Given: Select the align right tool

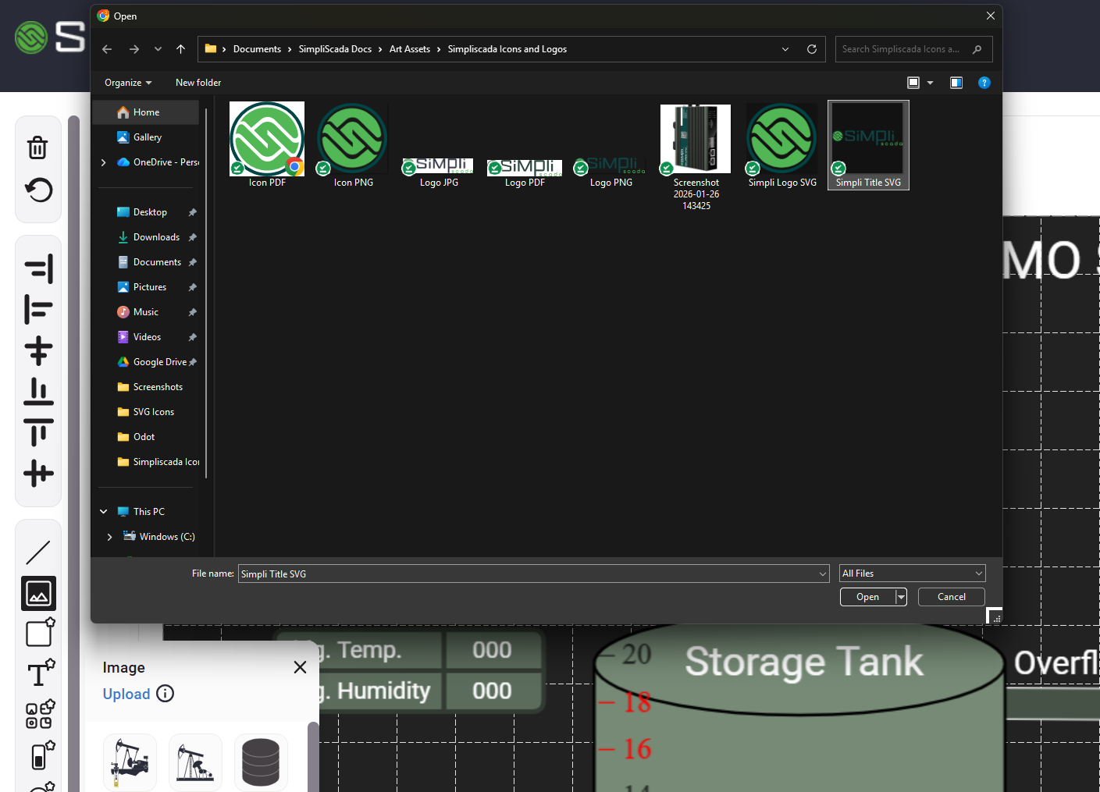Looking at the screenshot, I should [x=38, y=268].
